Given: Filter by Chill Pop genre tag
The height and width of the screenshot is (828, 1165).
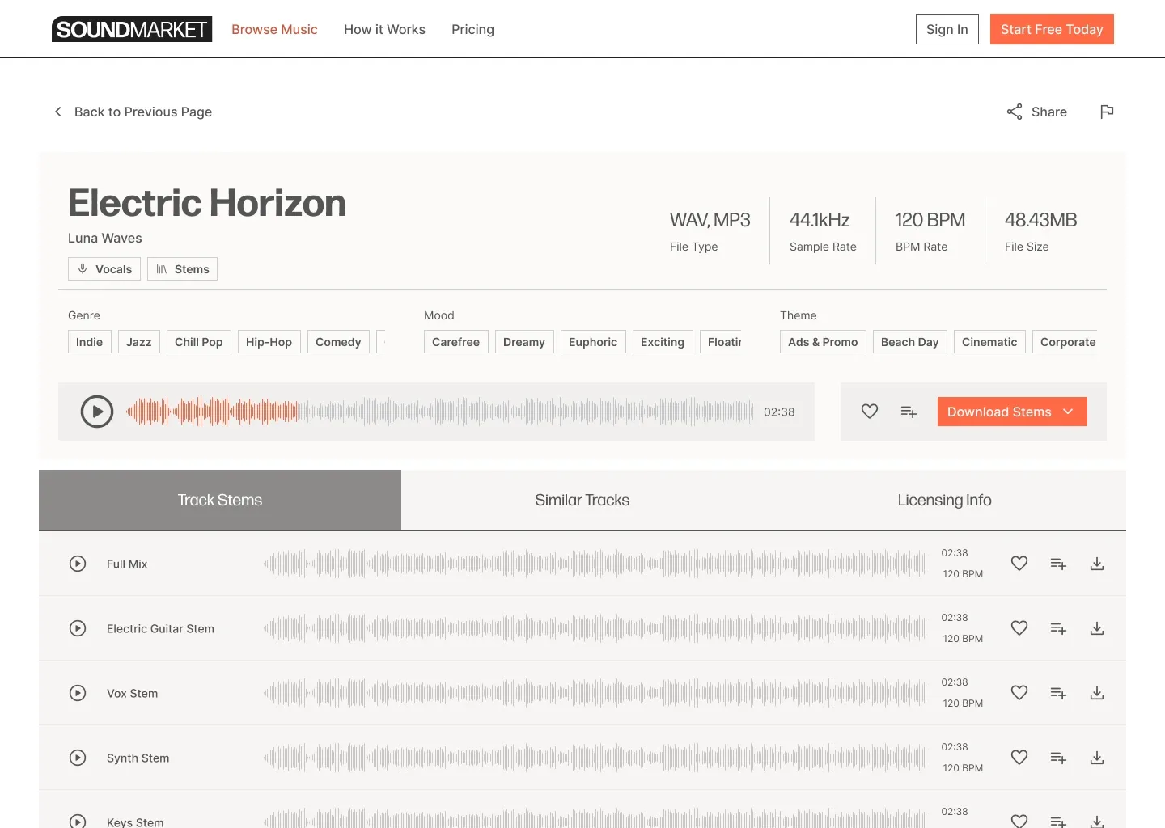Looking at the screenshot, I should (199, 342).
